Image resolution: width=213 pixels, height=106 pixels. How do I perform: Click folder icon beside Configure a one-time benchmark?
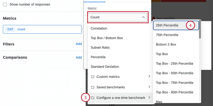(92, 98)
